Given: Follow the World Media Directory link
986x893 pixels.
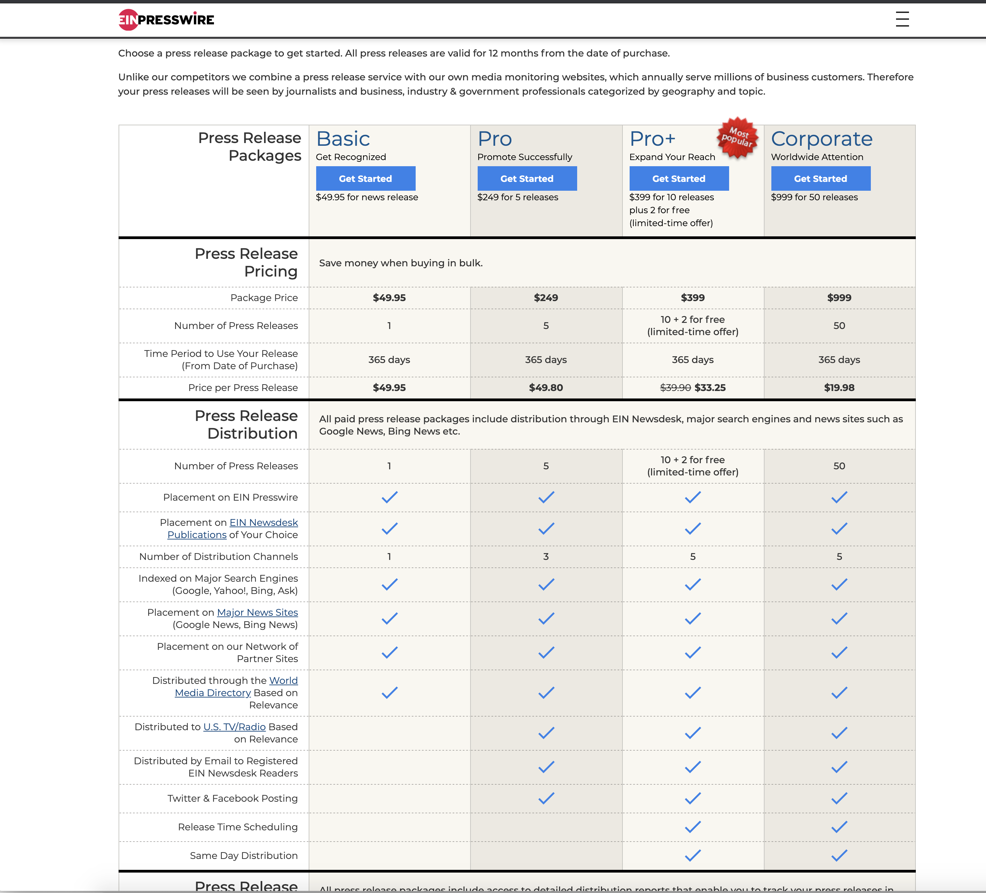Looking at the screenshot, I should coord(213,693).
